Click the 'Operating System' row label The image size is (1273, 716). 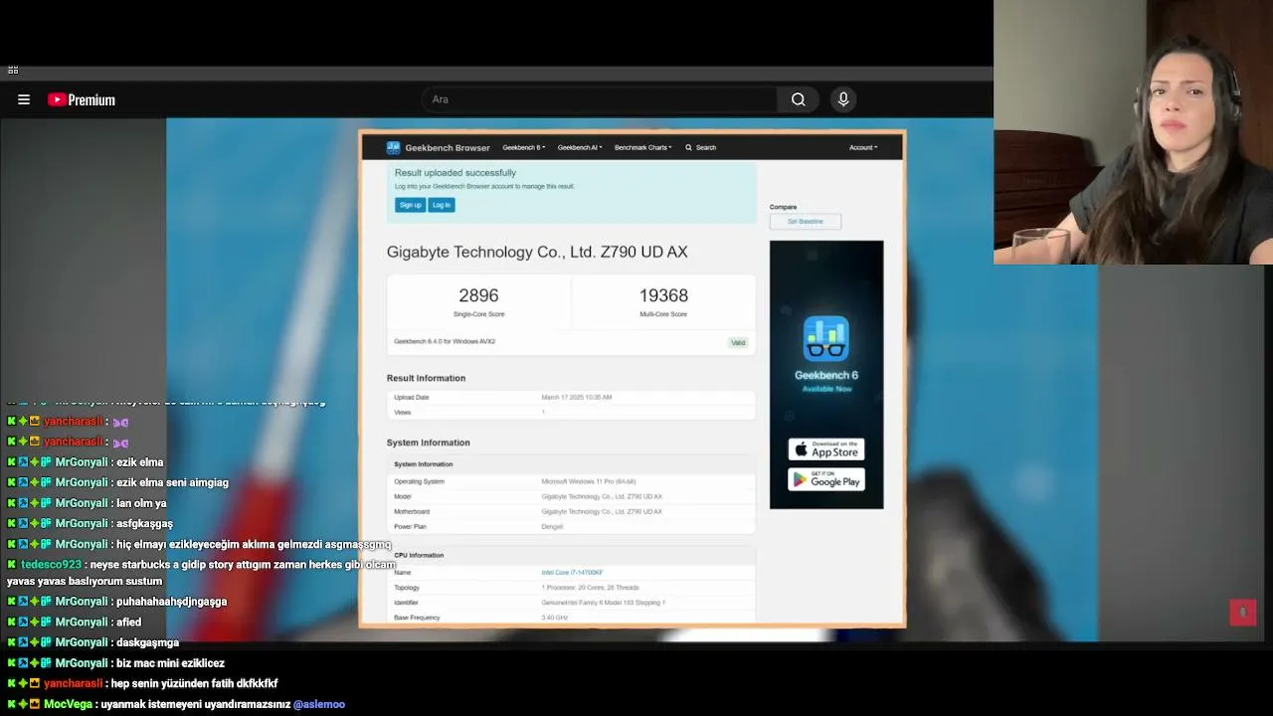point(419,481)
